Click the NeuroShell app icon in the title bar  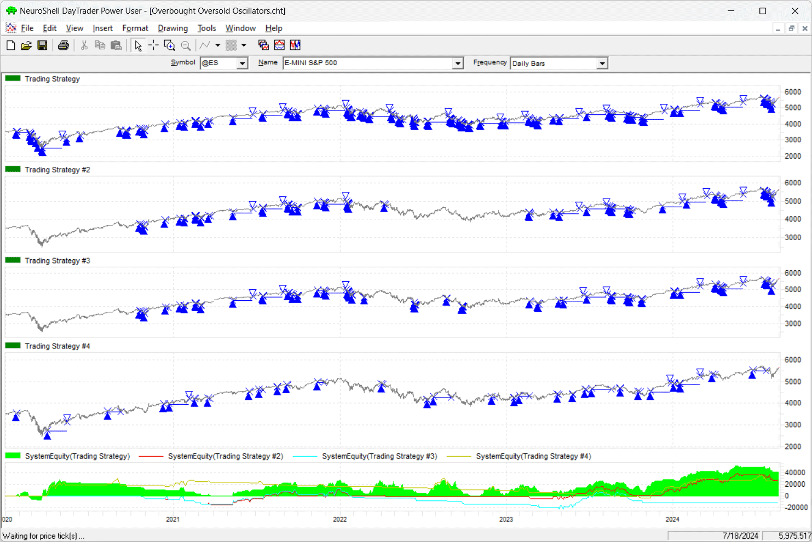pyautogui.click(x=11, y=10)
